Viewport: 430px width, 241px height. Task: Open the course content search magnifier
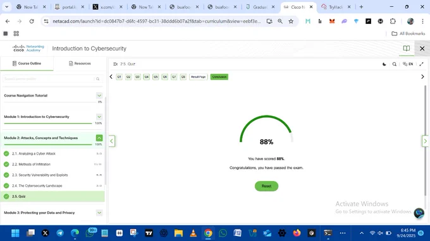(395, 64)
